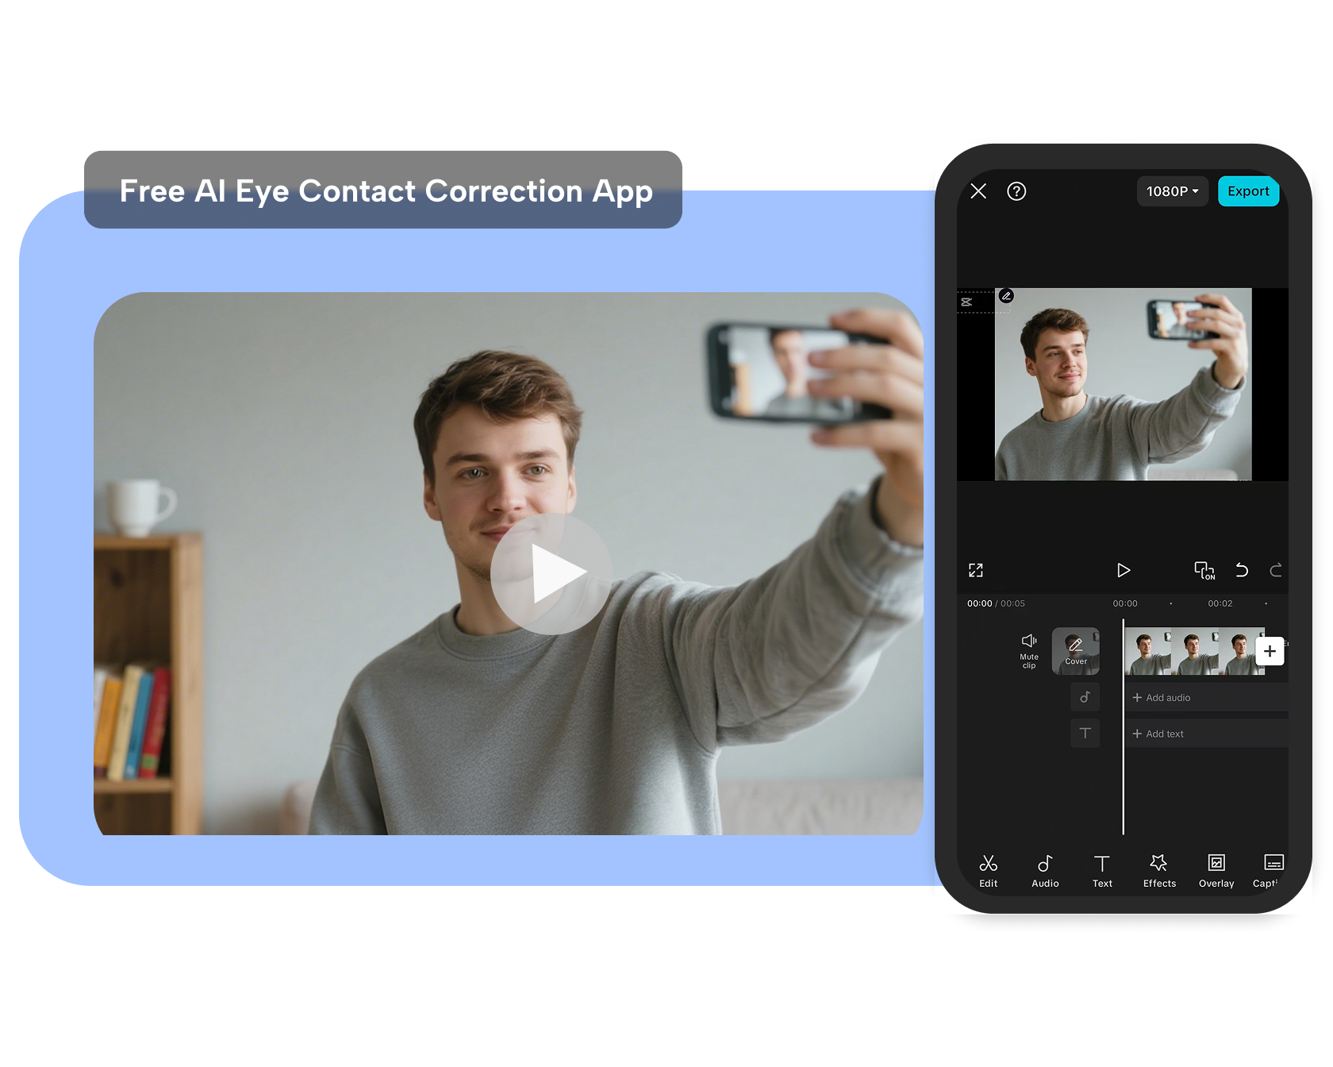The height and width of the screenshot is (1067, 1333).
Task: Toggle the main track magnet ON icon
Action: pos(1204,570)
